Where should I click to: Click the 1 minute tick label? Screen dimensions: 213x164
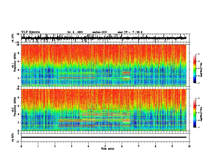pyautogui.click(x=38, y=146)
